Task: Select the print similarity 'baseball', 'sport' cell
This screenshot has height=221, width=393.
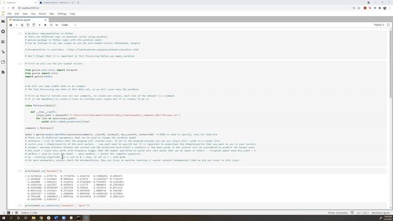Action: [x=205, y=206]
